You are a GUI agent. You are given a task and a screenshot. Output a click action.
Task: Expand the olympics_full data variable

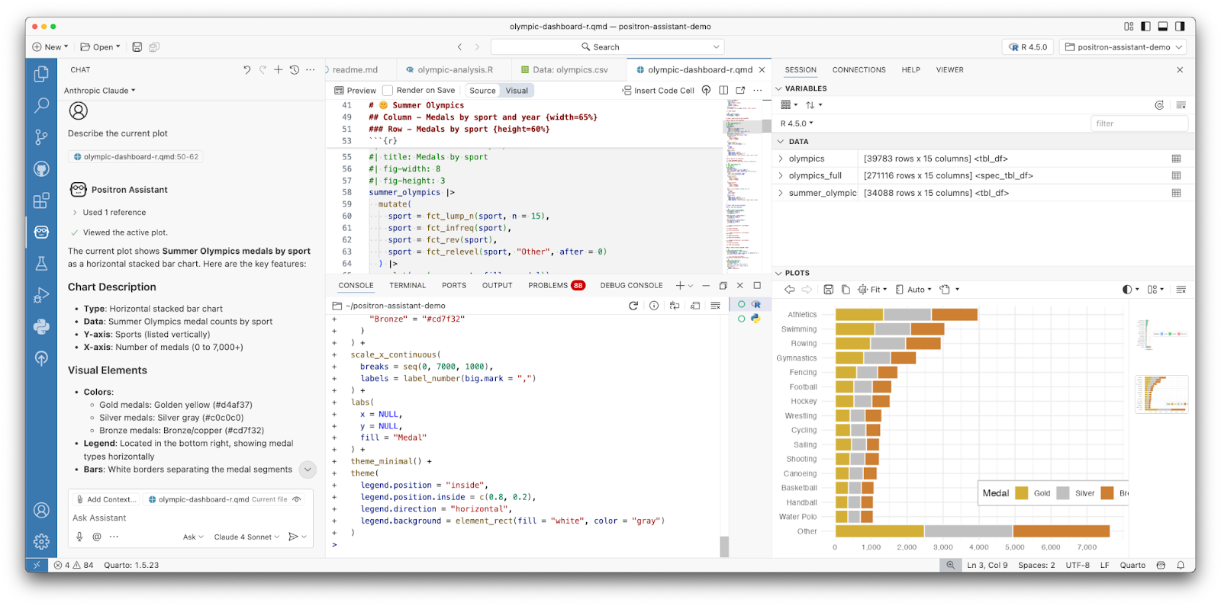(x=781, y=175)
